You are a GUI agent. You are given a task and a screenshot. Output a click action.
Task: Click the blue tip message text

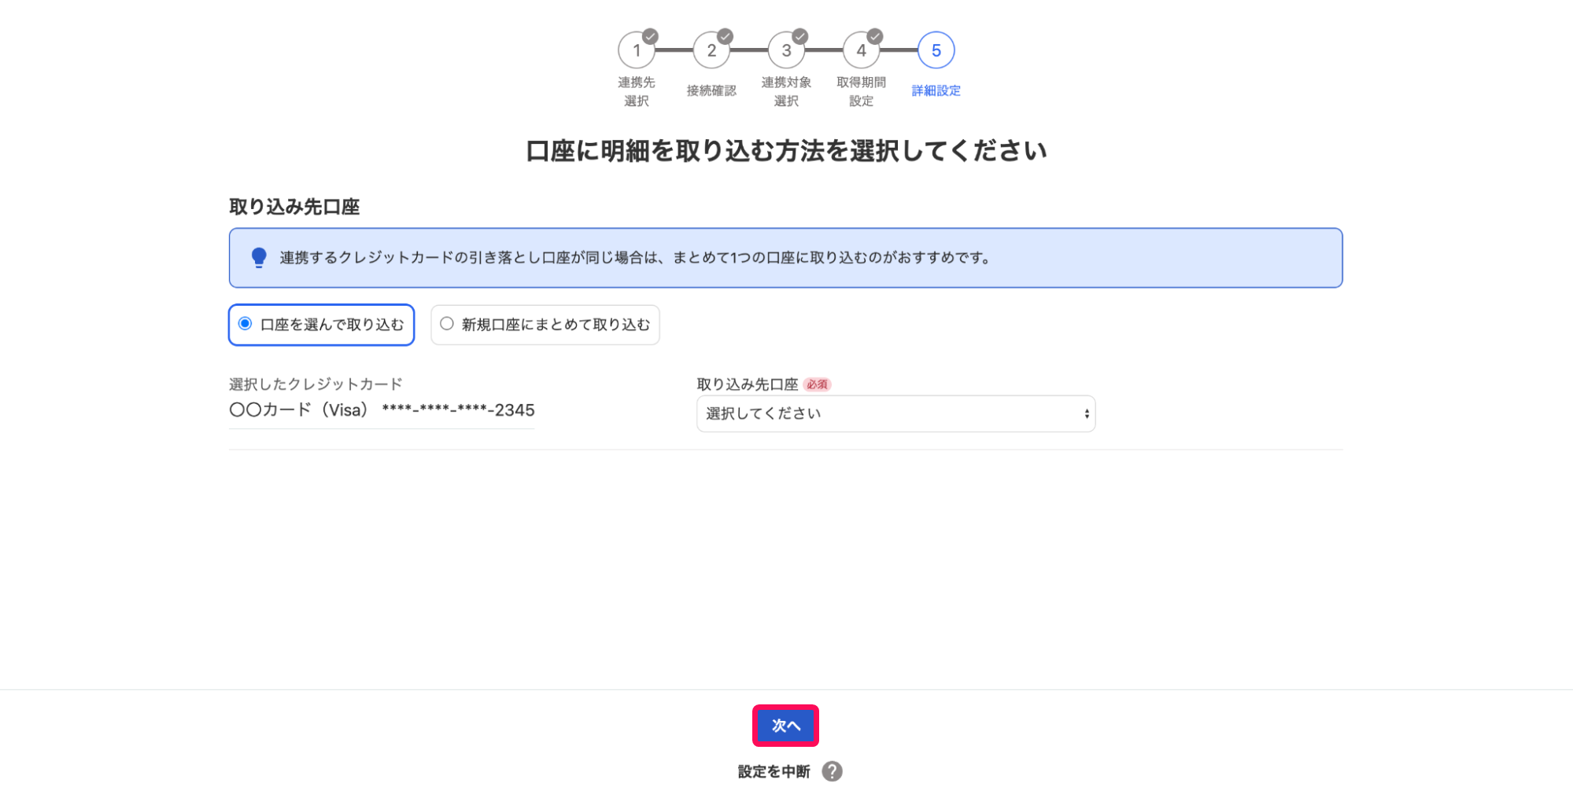[636, 258]
